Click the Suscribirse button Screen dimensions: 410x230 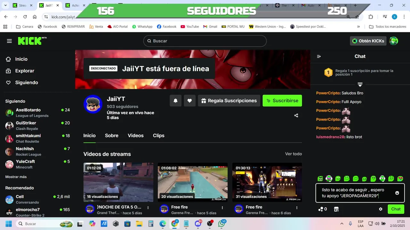(282, 101)
